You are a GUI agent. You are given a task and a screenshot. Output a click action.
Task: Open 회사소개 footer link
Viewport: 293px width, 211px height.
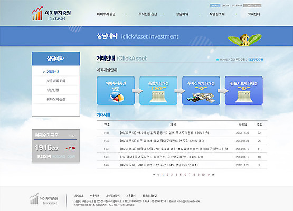(79, 196)
